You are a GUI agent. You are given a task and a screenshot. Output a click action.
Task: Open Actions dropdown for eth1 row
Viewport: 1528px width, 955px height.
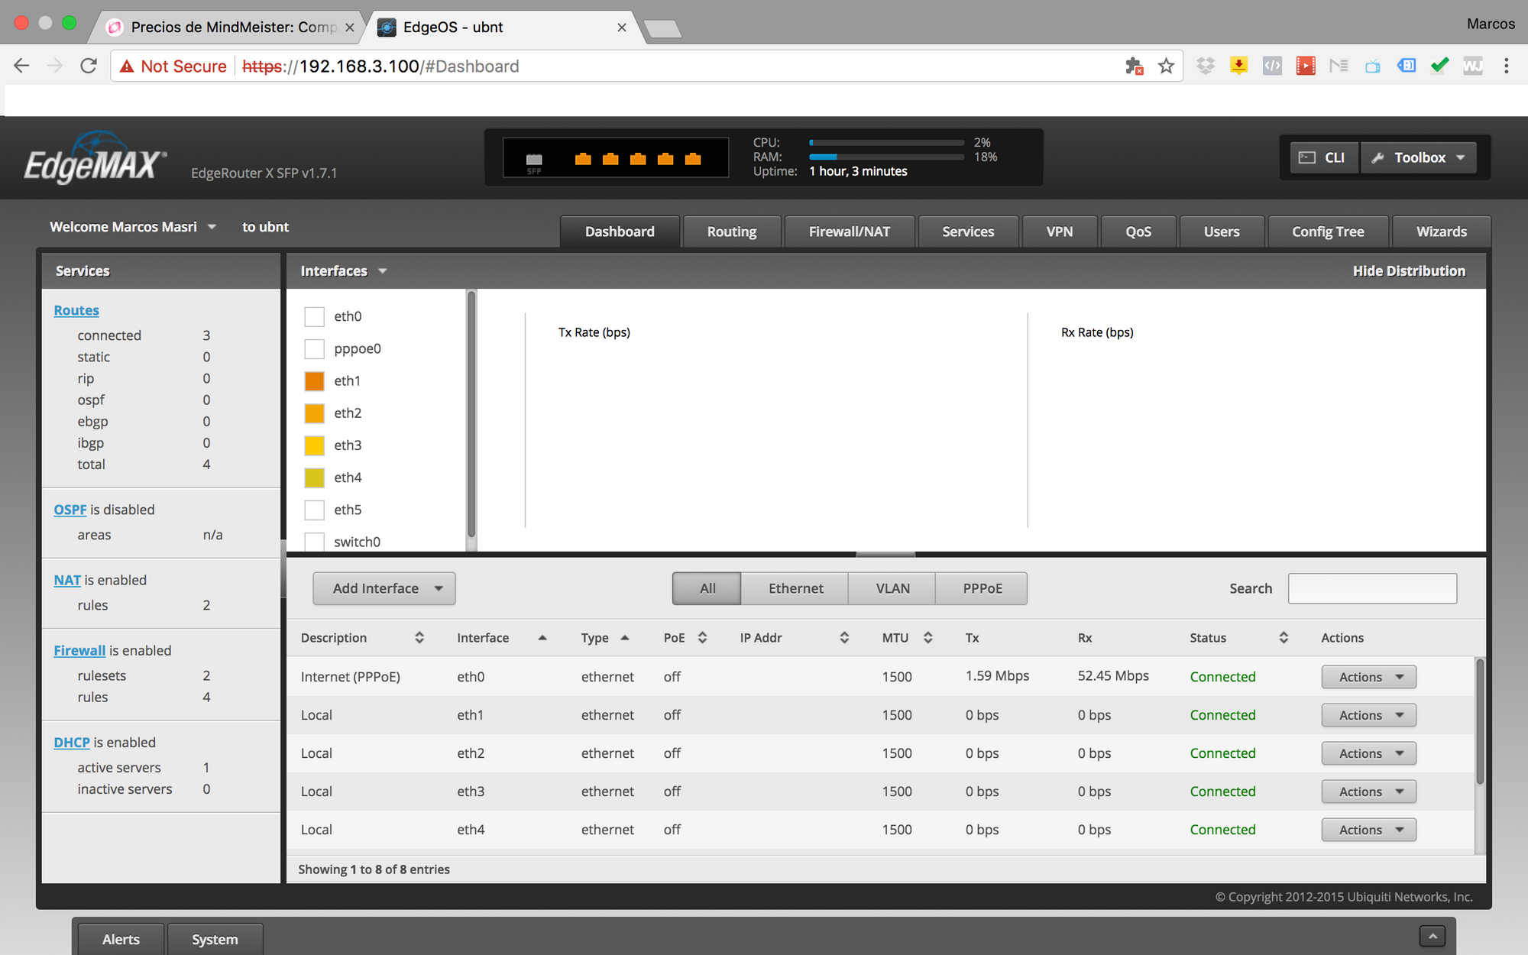[x=1368, y=715]
